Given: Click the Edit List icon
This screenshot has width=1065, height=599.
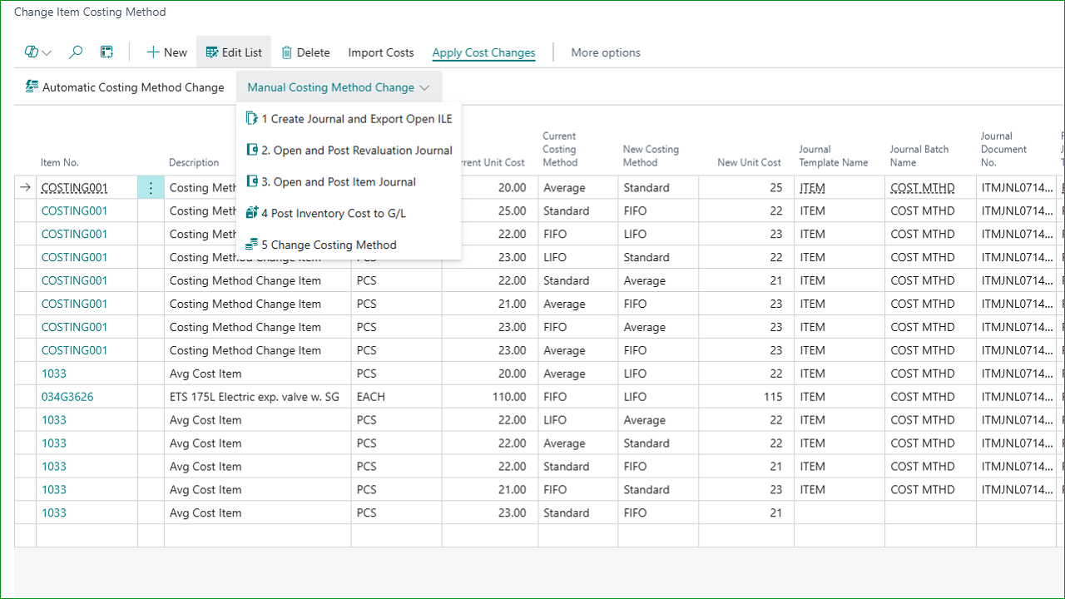Looking at the screenshot, I should coord(212,52).
